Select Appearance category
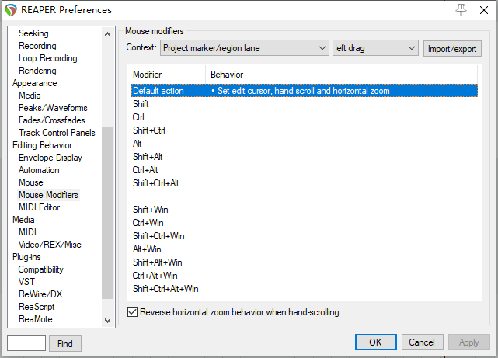The width and height of the screenshot is (498, 358). (35, 83)
